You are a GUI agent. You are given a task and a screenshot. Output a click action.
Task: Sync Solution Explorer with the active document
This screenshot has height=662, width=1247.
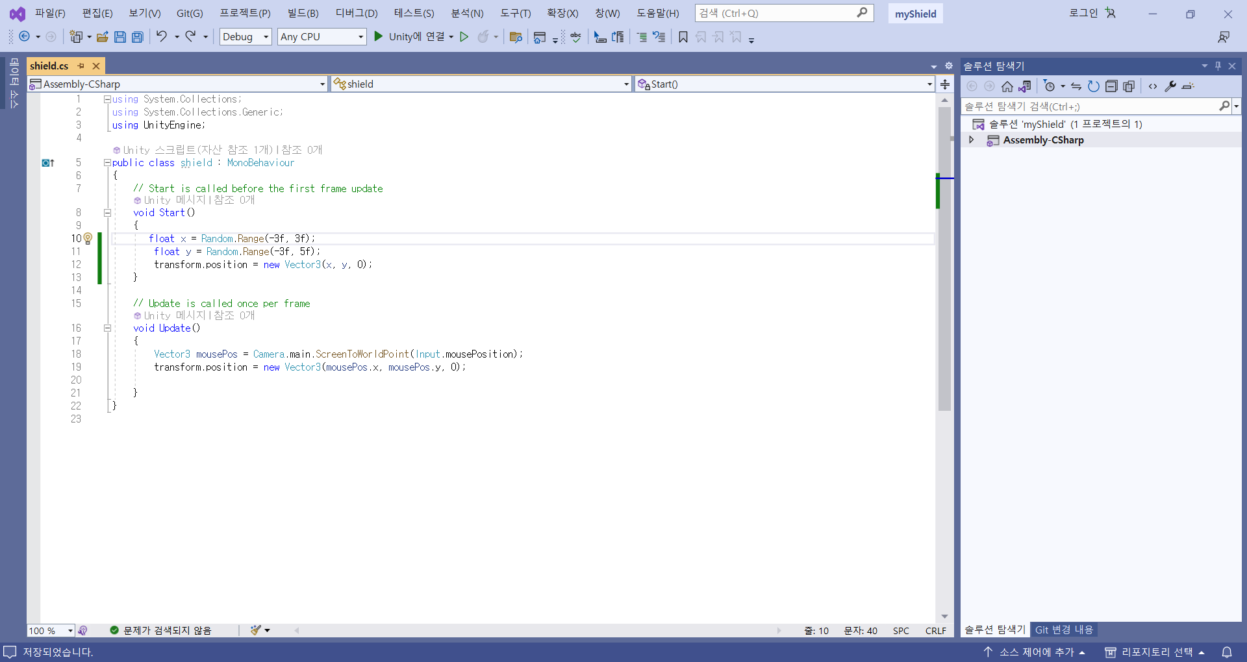pos(1076,86)
